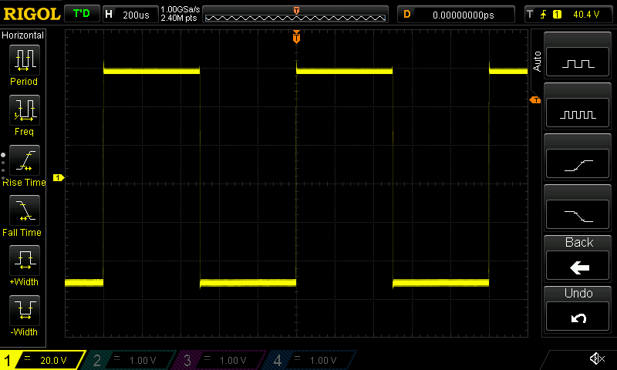Click the T'D trigger status indicator
The image size is (617, 370).
click(x=82, y=14)
